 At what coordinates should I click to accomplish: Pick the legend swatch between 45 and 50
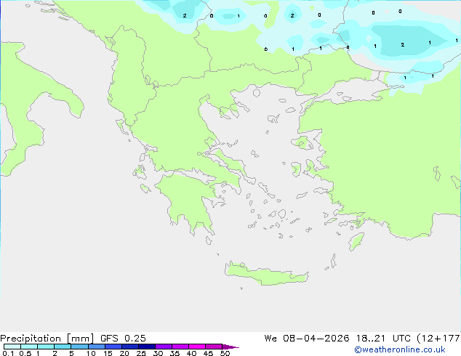tap(214, 347)
